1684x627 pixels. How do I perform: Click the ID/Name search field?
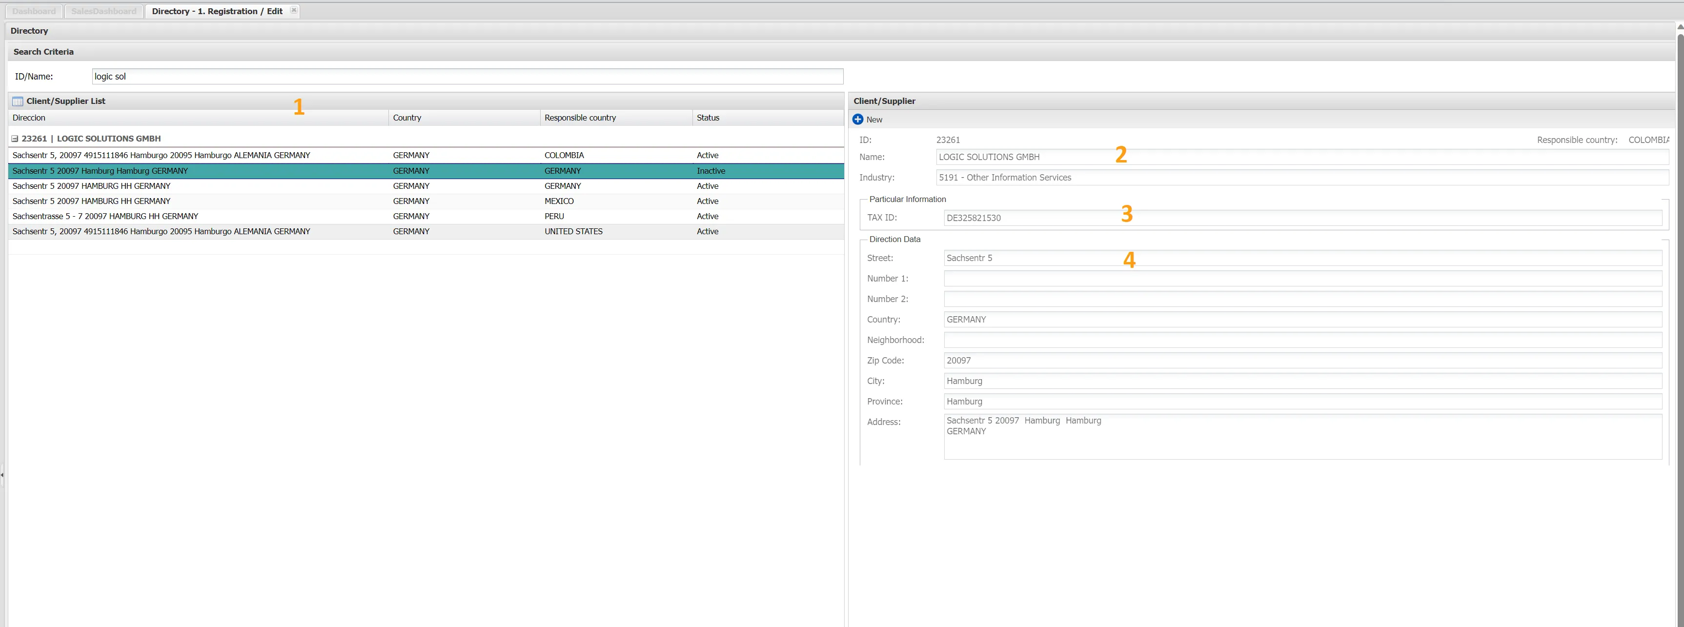point(467,77)
